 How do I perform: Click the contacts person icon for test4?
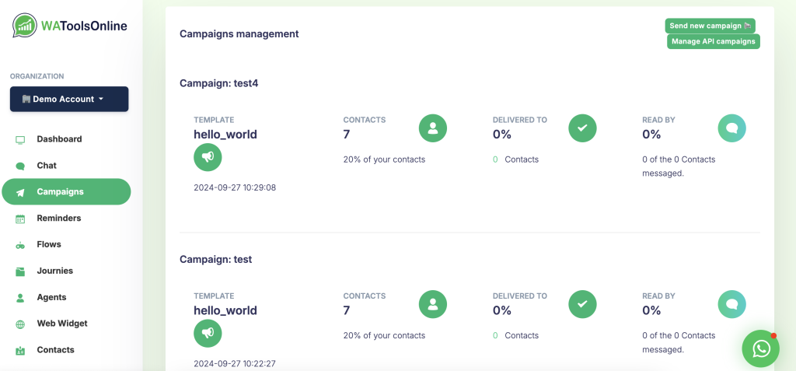click(x=432, y=128)
